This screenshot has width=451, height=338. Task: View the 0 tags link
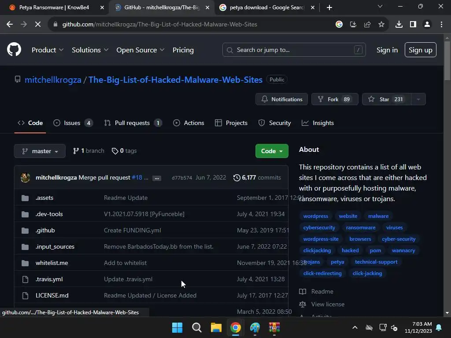point(124,151)
